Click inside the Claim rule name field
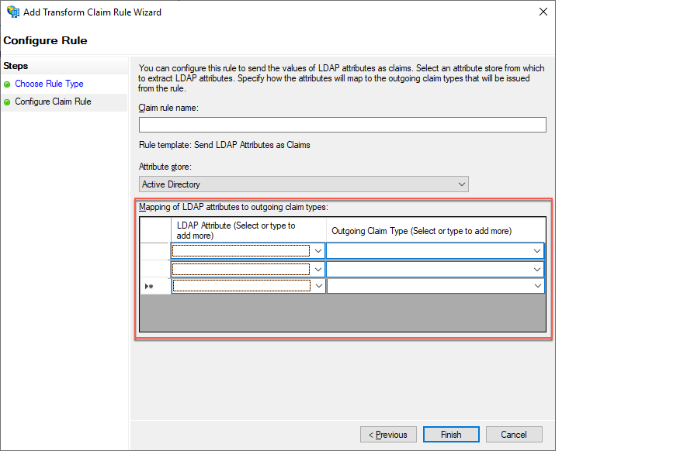 click(x=342, y=124)
